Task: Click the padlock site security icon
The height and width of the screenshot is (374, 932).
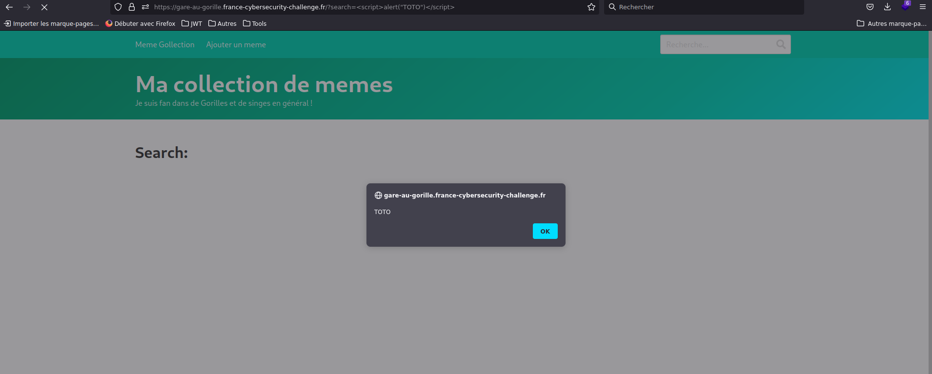Action: pos(132,7)
